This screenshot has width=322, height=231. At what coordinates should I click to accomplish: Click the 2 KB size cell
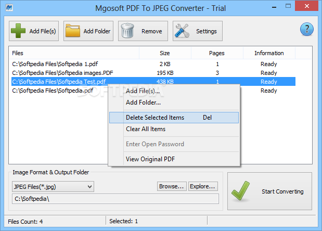[x=165, y=64]
